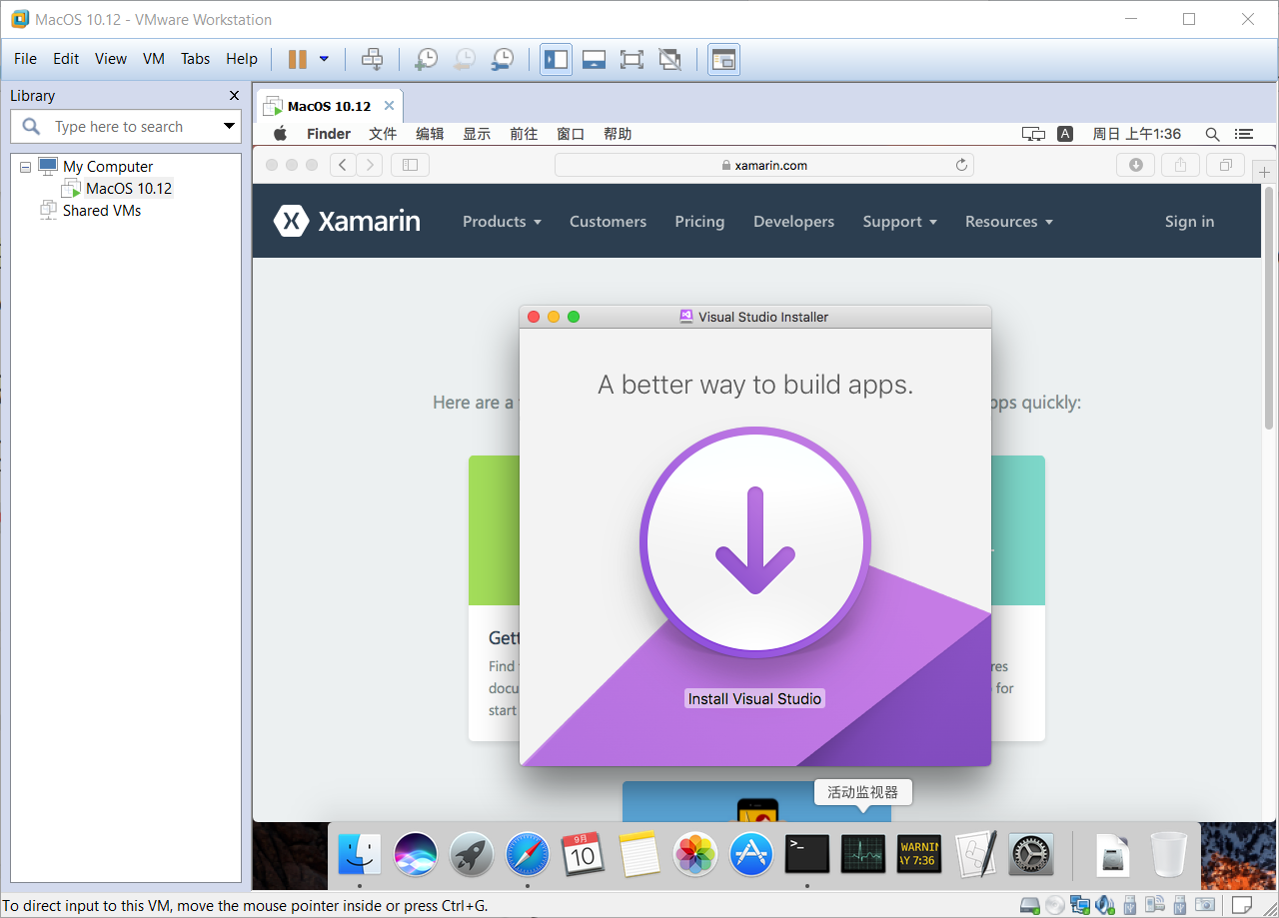Open the Developers page link
The height and width of the screenshot is (918, 1279).
coord(793,222)
